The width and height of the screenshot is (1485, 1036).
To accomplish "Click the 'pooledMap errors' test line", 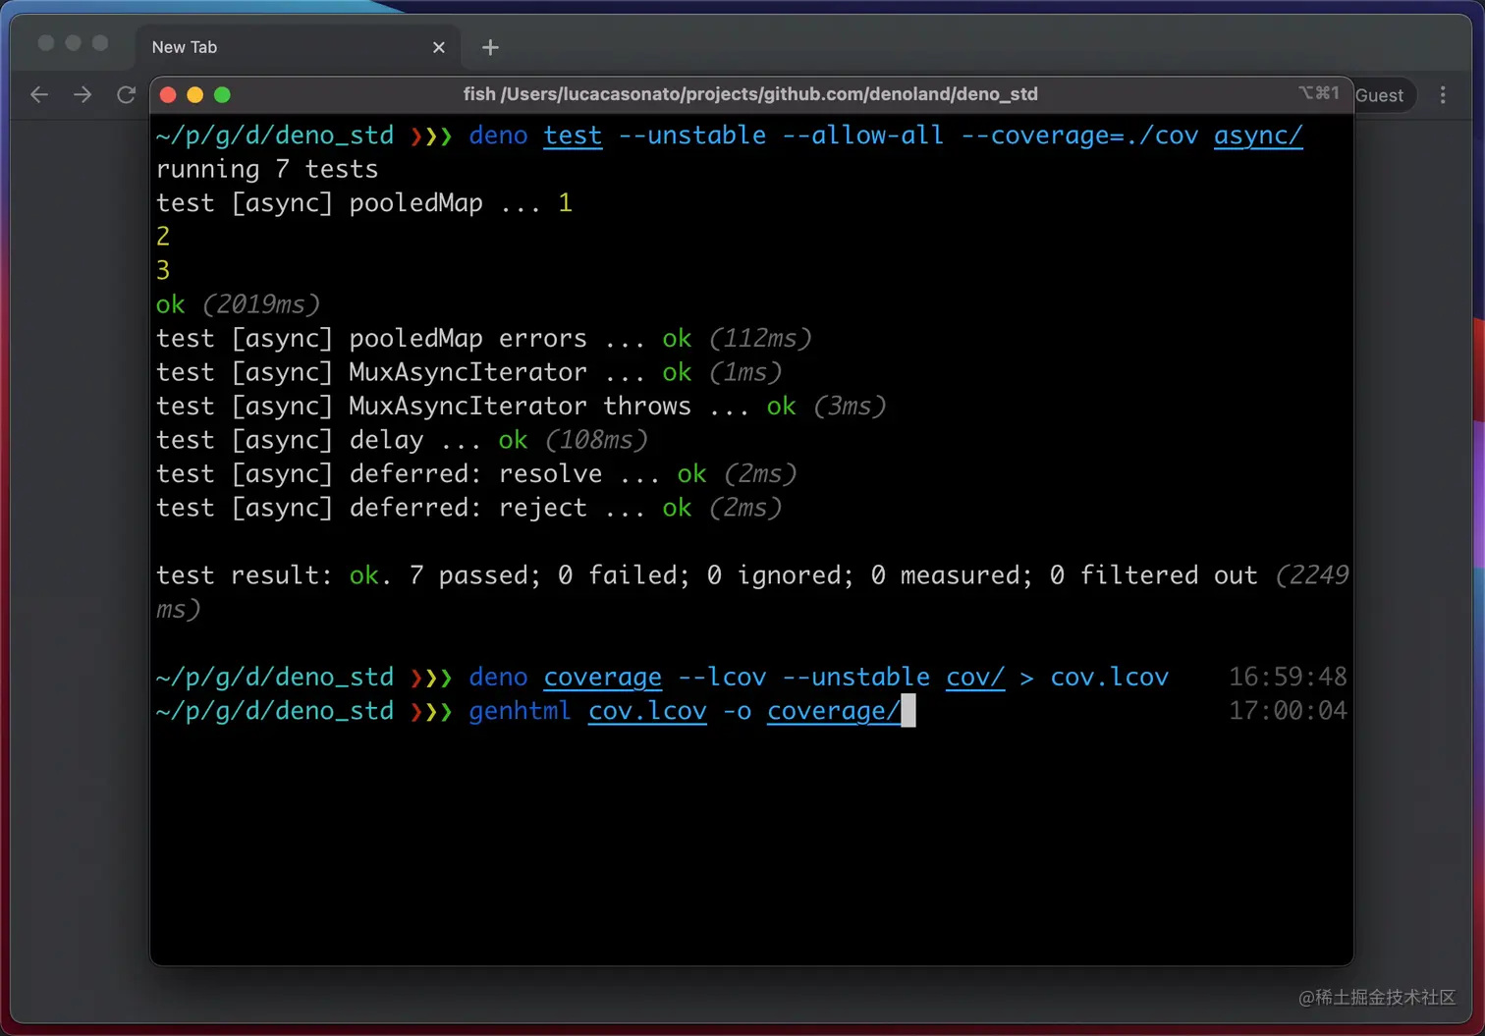I will 484,339.
